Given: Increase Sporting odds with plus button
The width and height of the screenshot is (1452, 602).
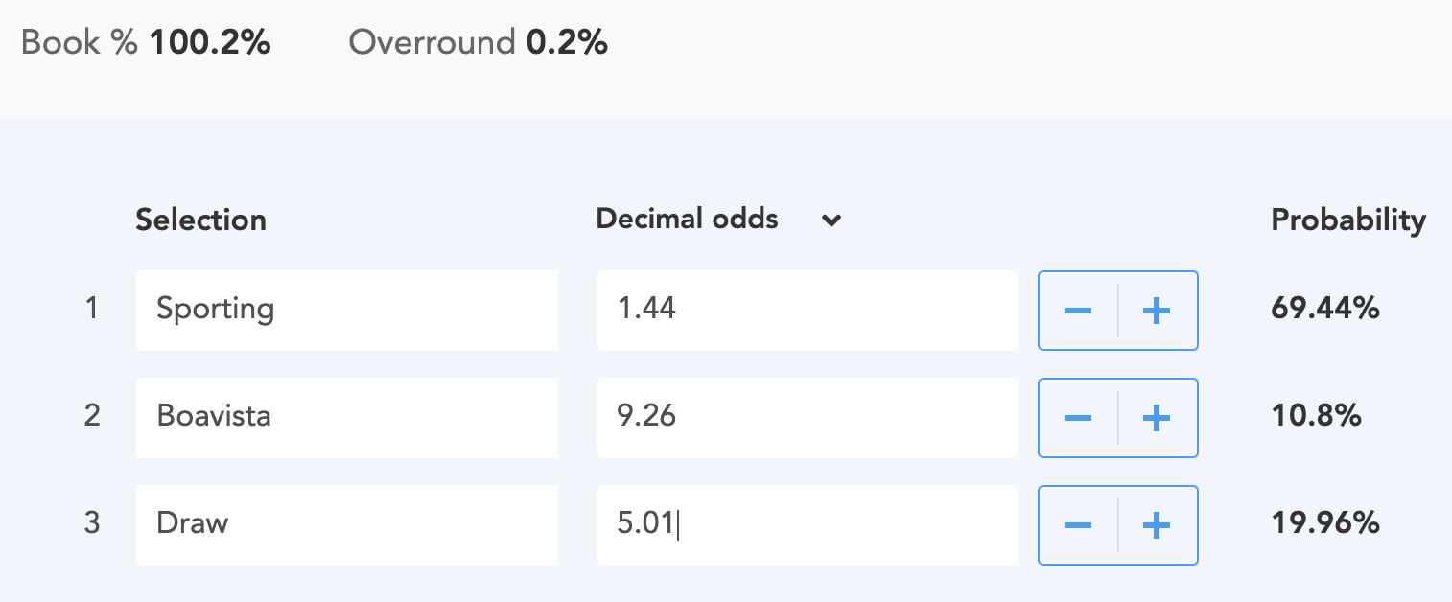Looking at the screenshot, I should click(1158, 311).
